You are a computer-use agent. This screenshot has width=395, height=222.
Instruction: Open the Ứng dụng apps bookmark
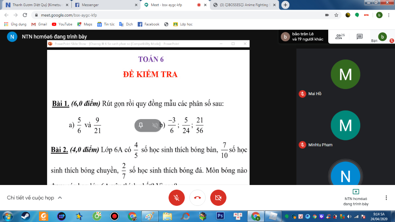[15, 24]
